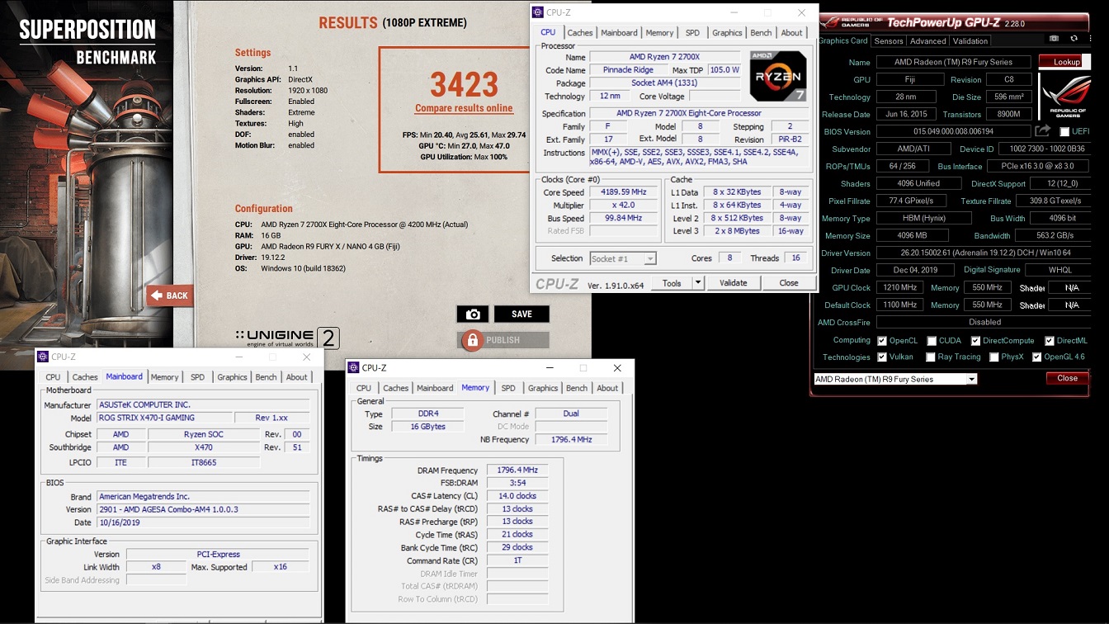Open the Bench tab in the CPU window
This screenshot has width=1109, height=624.
coord(761,33)
